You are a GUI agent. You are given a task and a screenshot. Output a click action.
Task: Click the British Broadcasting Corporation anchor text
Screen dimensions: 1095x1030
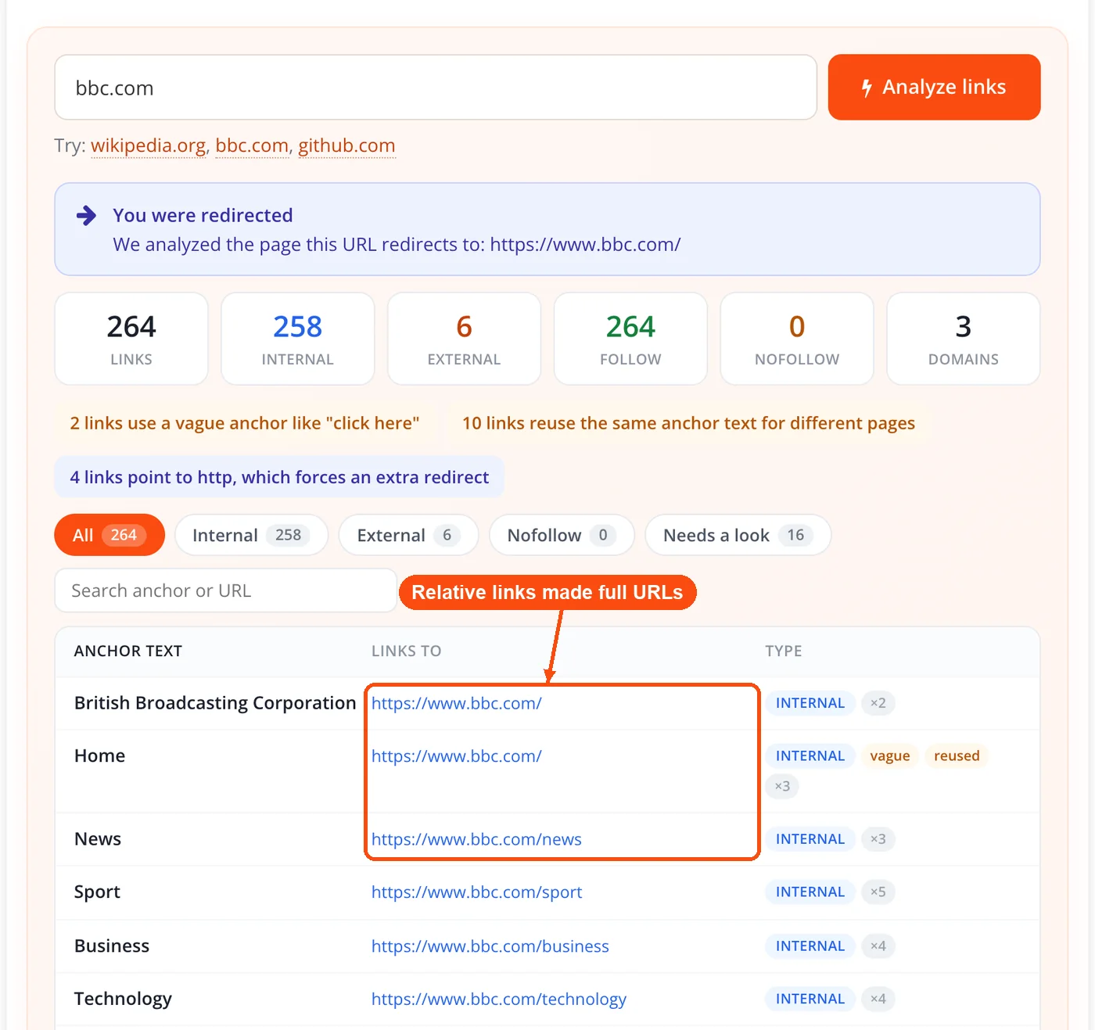click(x=215, y=703)
